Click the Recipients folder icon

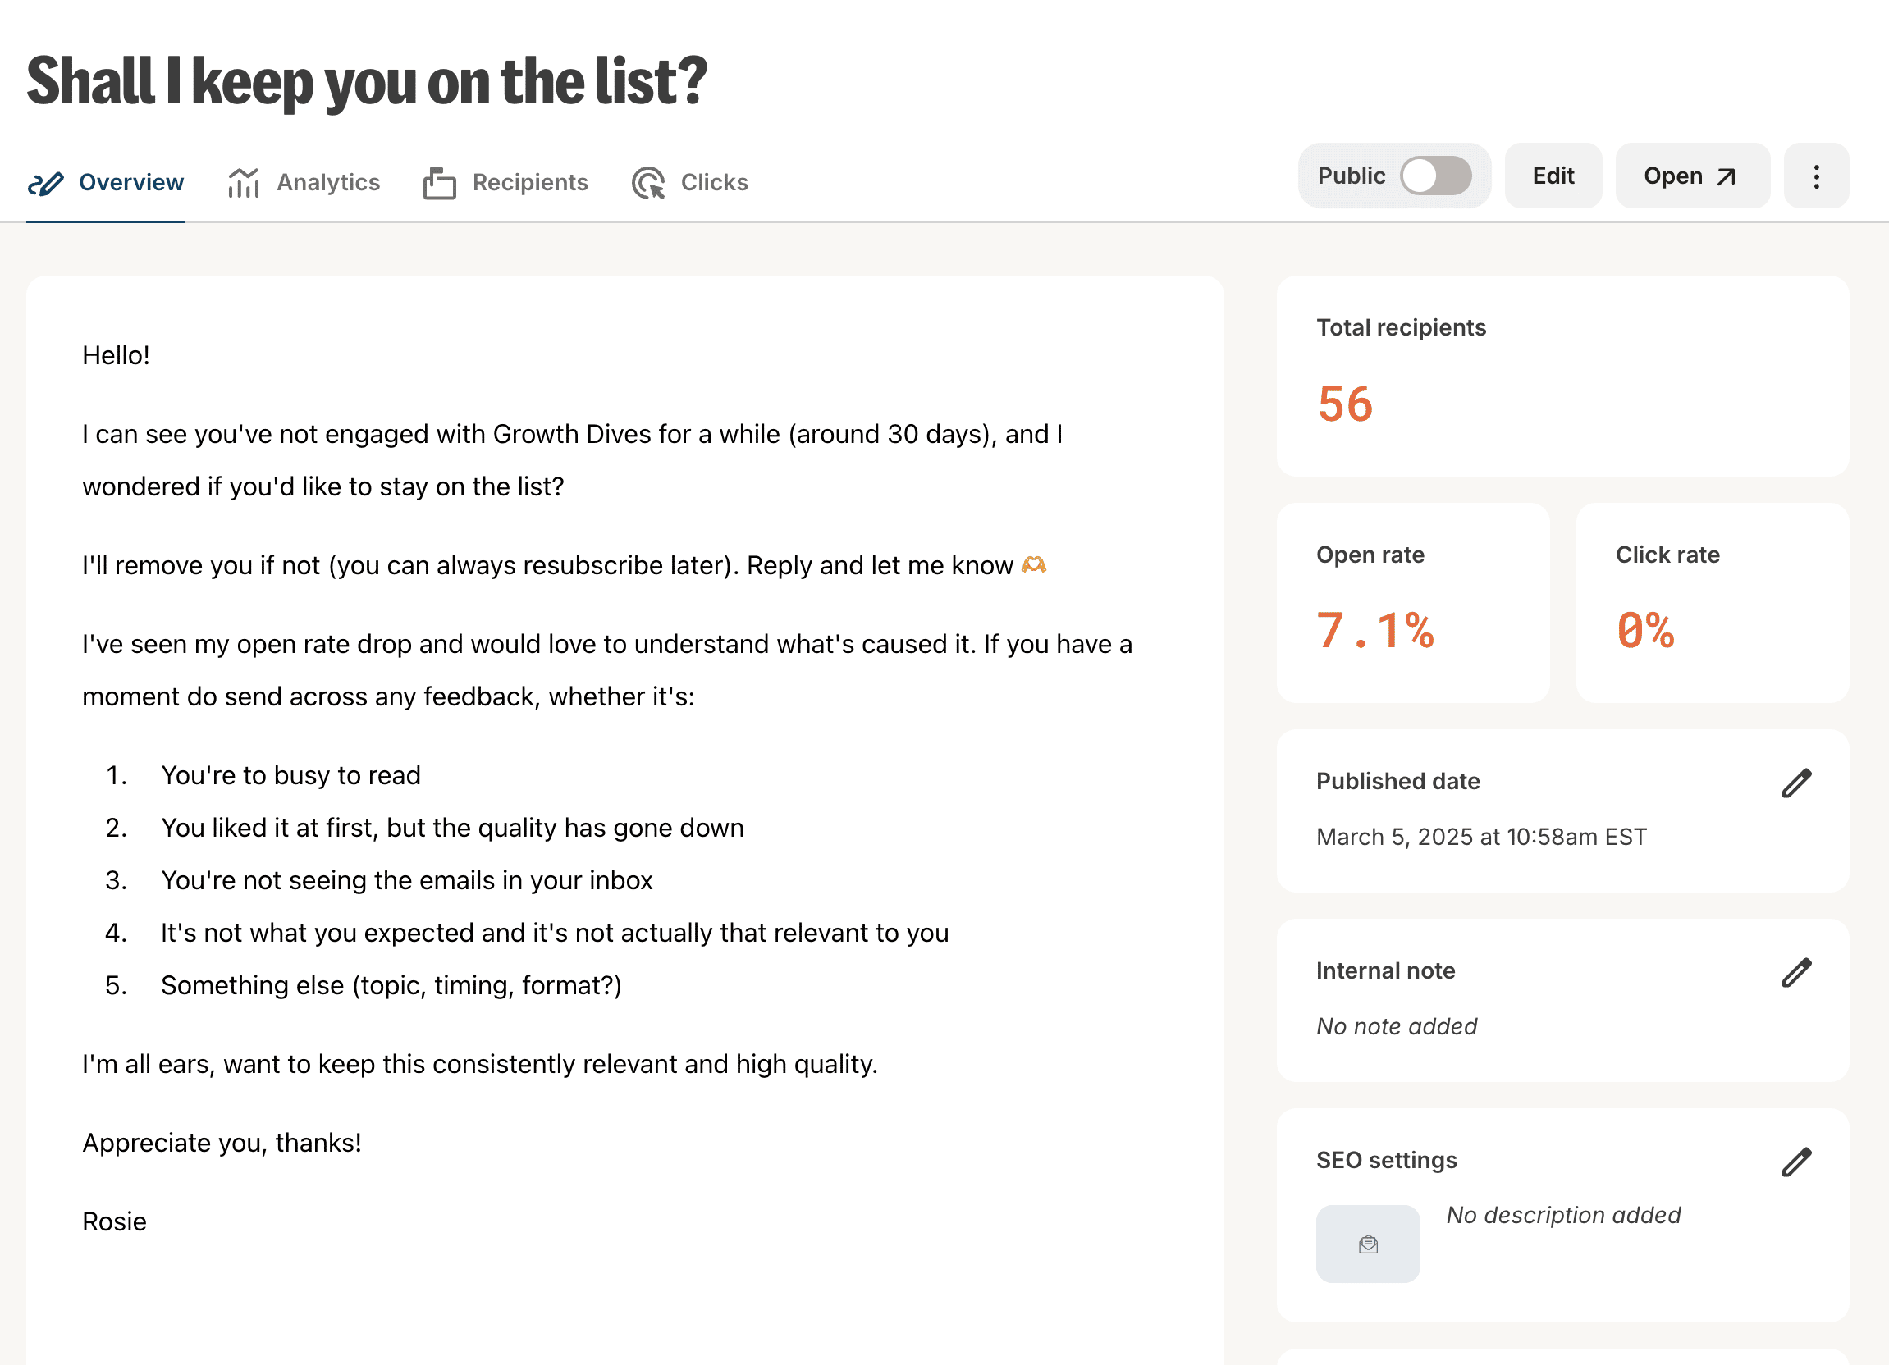pyautogui.click(x=439, y=182)
